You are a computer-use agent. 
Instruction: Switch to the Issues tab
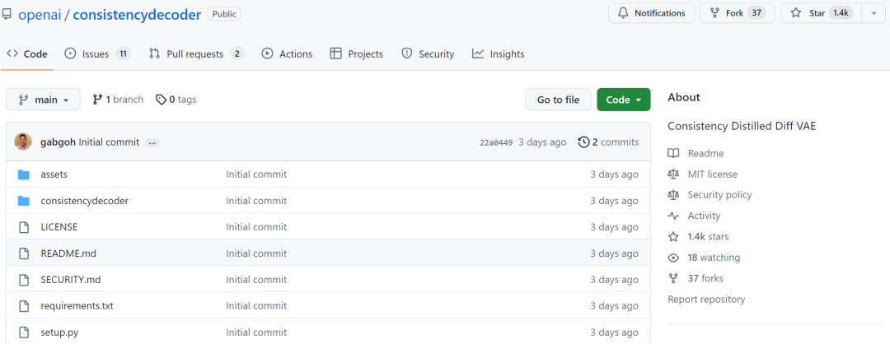(97, 53)
